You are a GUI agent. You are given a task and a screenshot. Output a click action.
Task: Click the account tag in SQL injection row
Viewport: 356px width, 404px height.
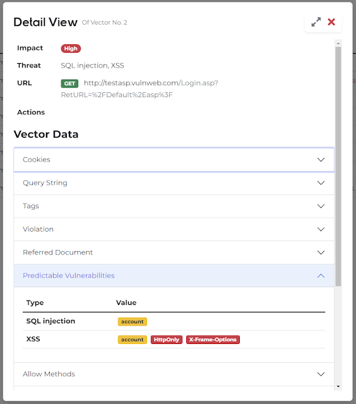coord(133,321)
